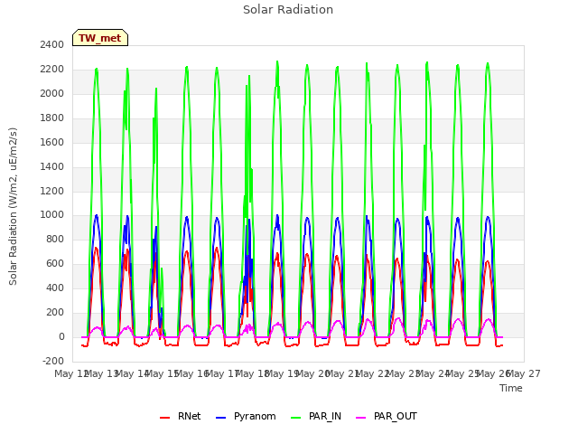The width and height of the screenshot is (578, 434).
Task: Click the 1000 y-axis tick label
Action: point(52,215)
